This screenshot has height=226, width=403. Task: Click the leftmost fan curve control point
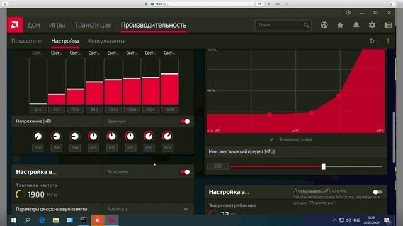(x=270, y=114)
